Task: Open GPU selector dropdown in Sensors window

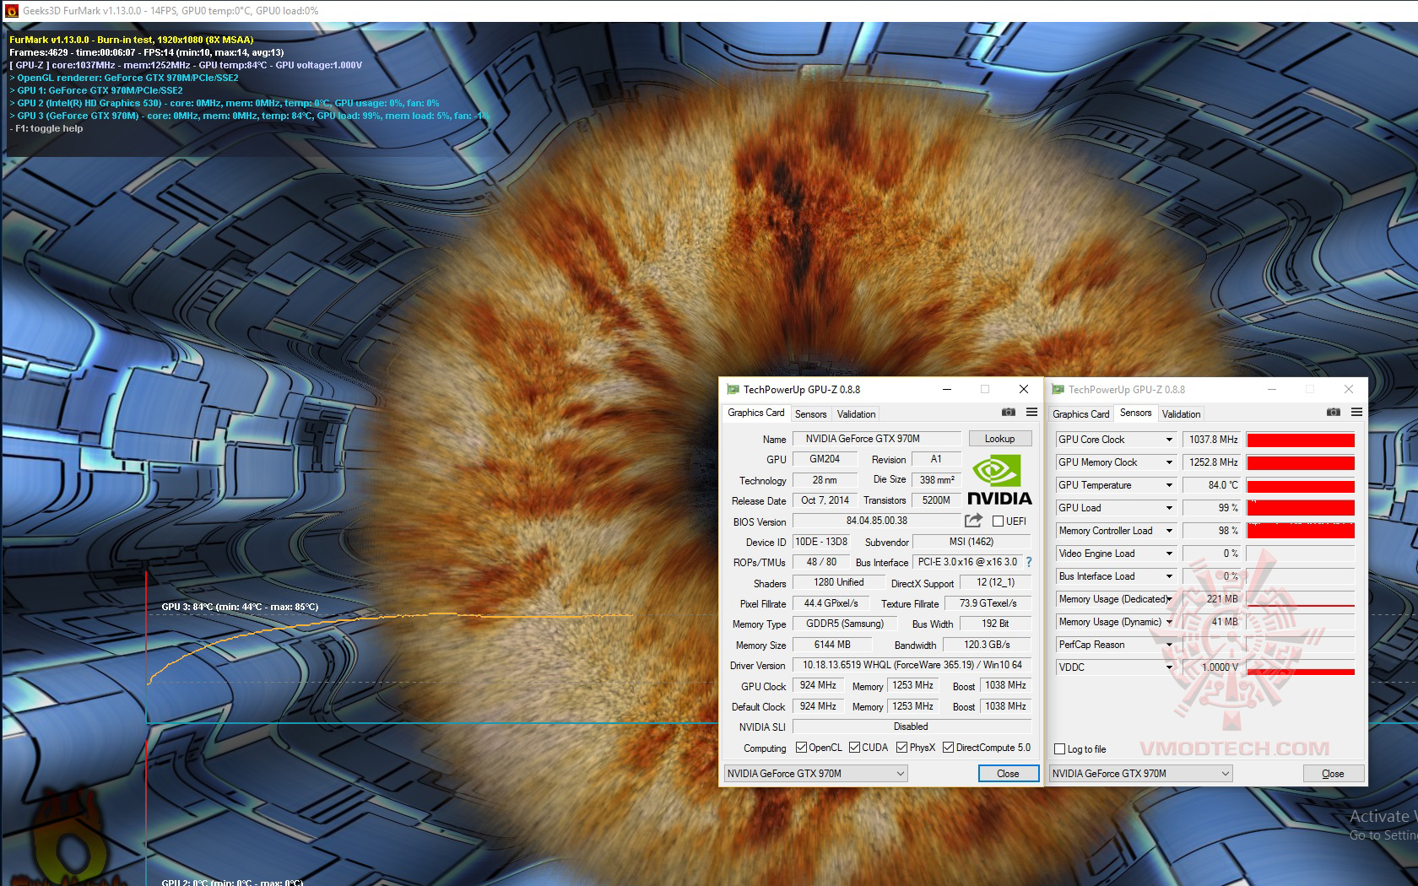Action: [x=1140, y=774]
